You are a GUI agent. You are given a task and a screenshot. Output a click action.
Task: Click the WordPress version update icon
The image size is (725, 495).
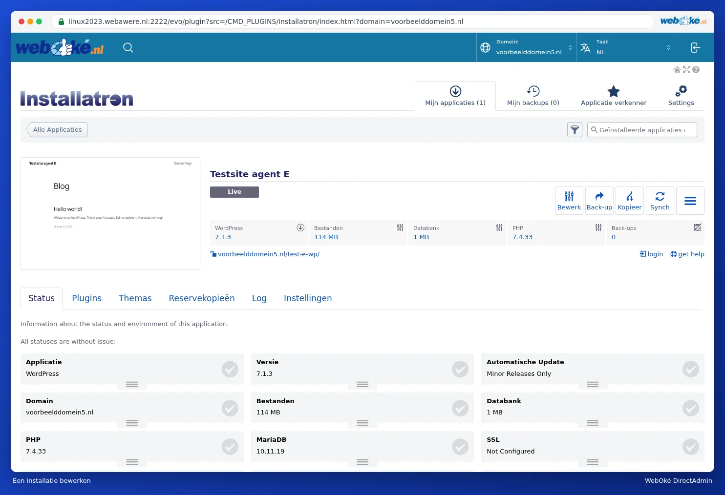(300, 227)
